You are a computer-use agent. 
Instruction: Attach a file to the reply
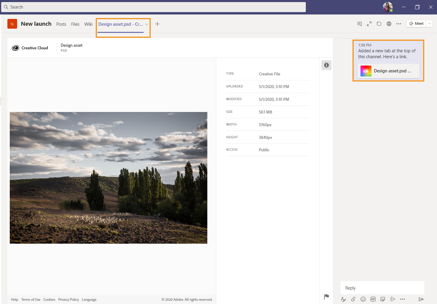pos(353,299)
